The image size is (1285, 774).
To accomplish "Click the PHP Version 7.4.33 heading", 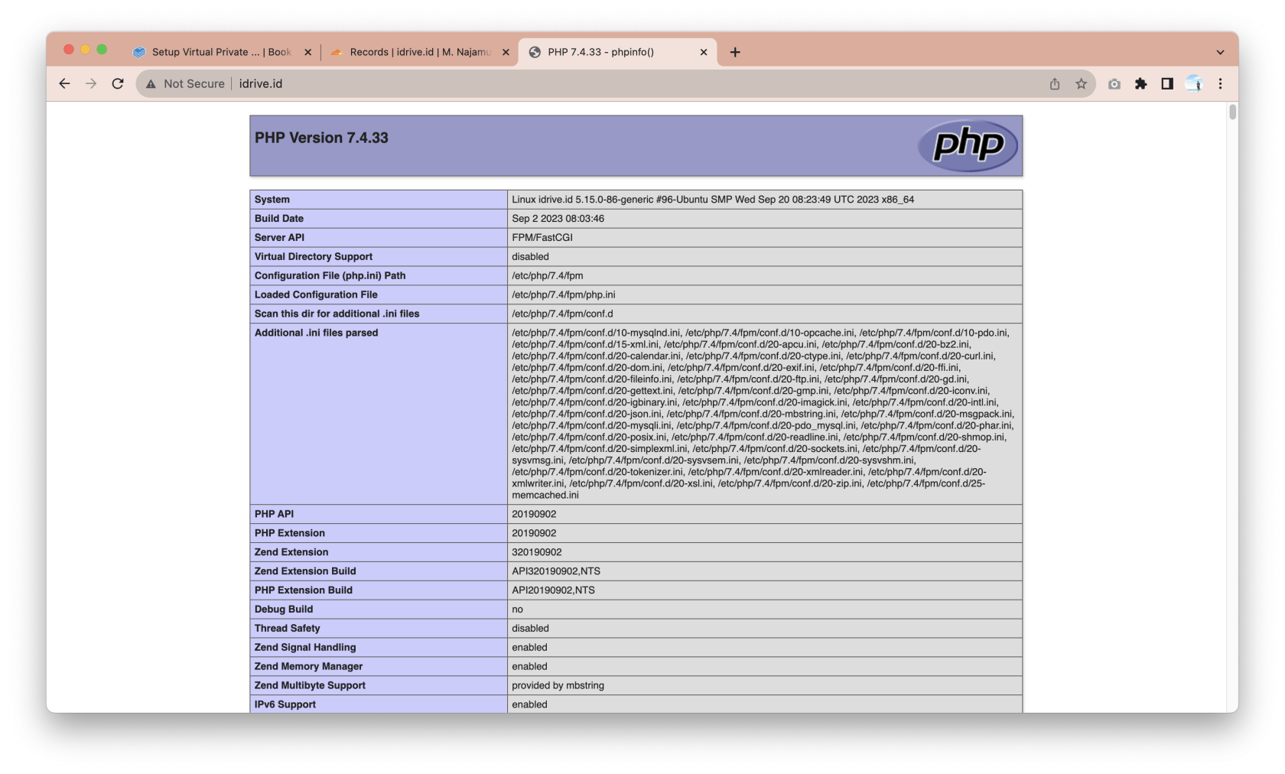I will coord(321,138).
